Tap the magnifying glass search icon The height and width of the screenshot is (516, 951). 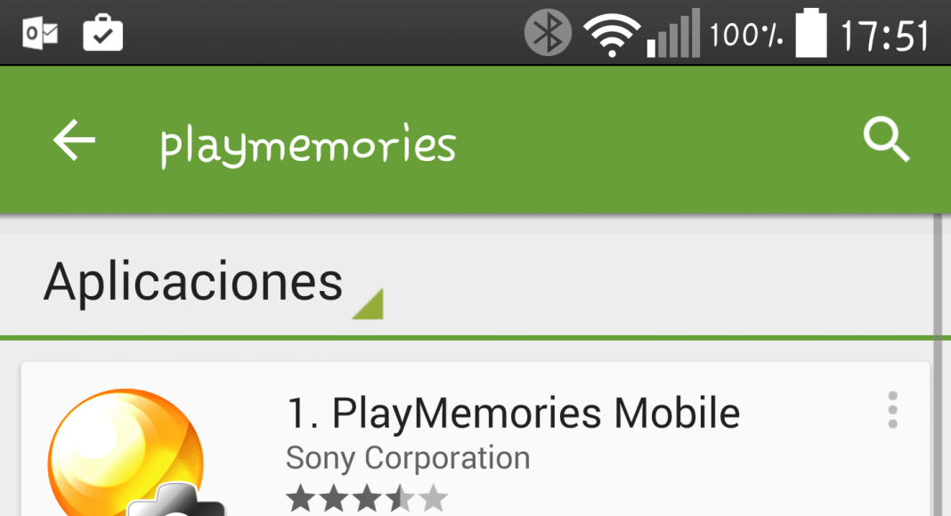(886, 140)
